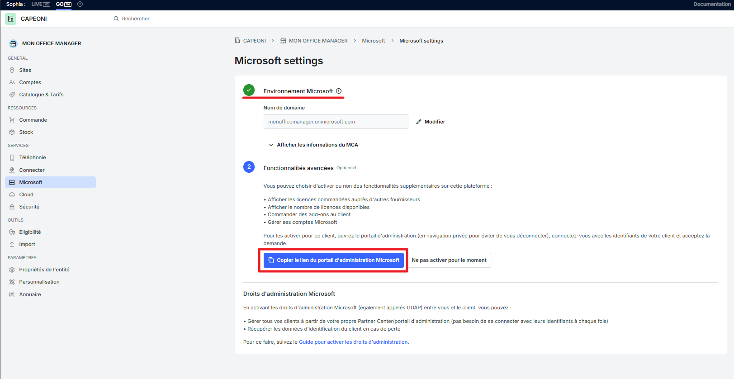
Task: Click the copy icon on the blue button
Action: tap(271, 260)
